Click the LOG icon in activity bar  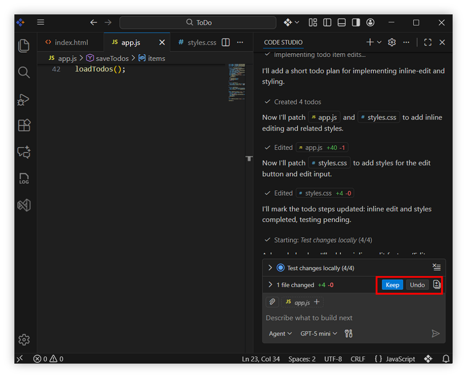point(24,179)
